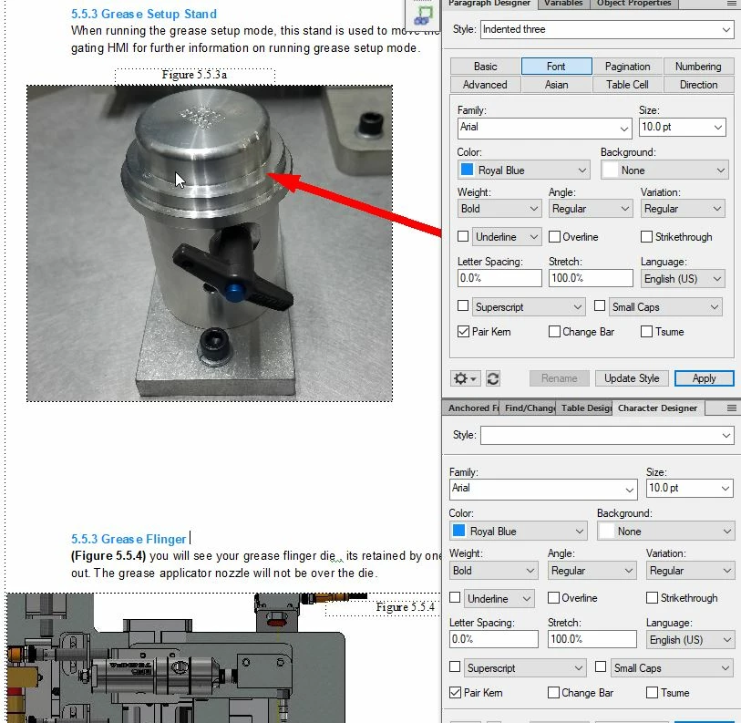Open the Angle Regular dropdown in Paragraph Designer
The image size is (741, 723).
[x=591, y=209]
